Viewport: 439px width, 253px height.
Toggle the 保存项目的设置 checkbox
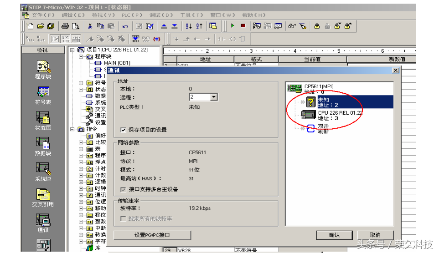[123, 130]
